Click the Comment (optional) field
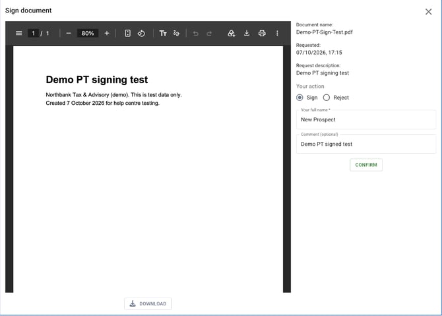This screenshot has width=442, height=316. (x=366, y=144)
